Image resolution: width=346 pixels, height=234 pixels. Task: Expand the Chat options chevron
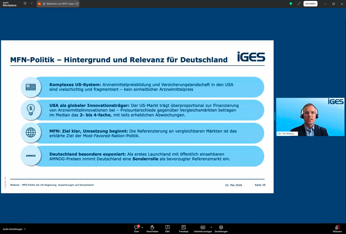coord(142,228)
